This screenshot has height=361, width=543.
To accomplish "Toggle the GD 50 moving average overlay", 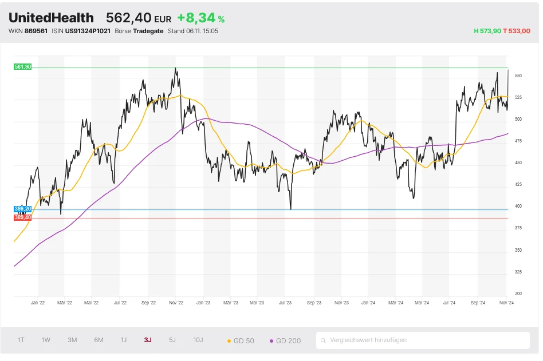I will [243, 340].
